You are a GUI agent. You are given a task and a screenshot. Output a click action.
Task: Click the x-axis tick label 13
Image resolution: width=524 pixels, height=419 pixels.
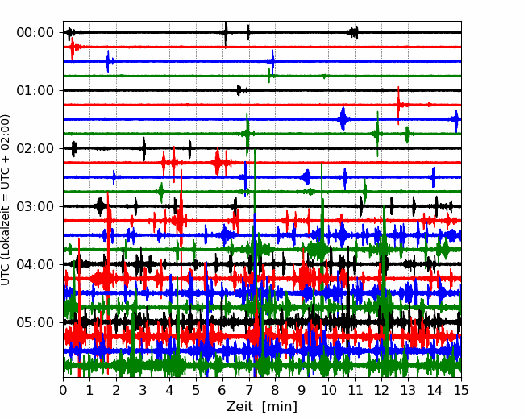(408, 390)
